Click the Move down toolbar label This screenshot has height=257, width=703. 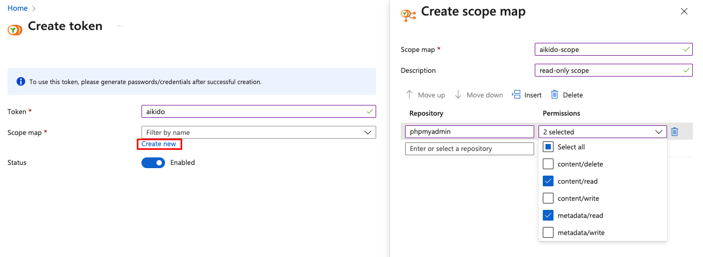[485, 95]
